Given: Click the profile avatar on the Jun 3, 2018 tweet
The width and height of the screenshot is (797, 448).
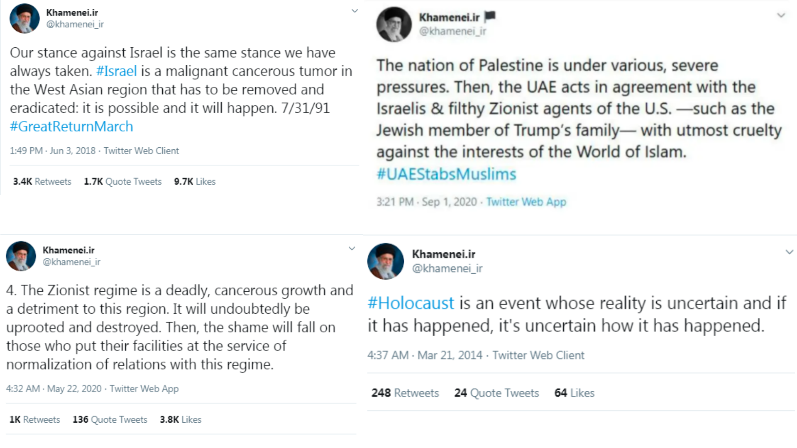Looking at the screenshot, I should (x=24, y=19).
